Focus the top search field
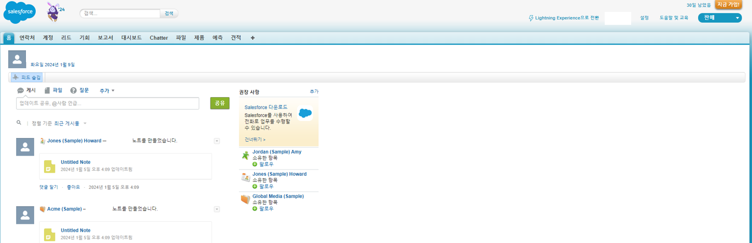The height and width of the screenshot is (243, 752). (x=120, y=13)
